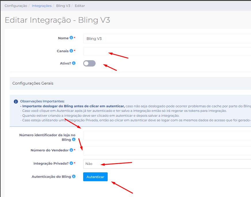Click the Configuração breadcrumb item
The image size is (251, 197).
click(x=16, y=6)
